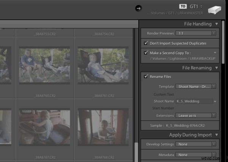Click the Shoot Name text field
228x162 pixels.
[x=193, y=101]
